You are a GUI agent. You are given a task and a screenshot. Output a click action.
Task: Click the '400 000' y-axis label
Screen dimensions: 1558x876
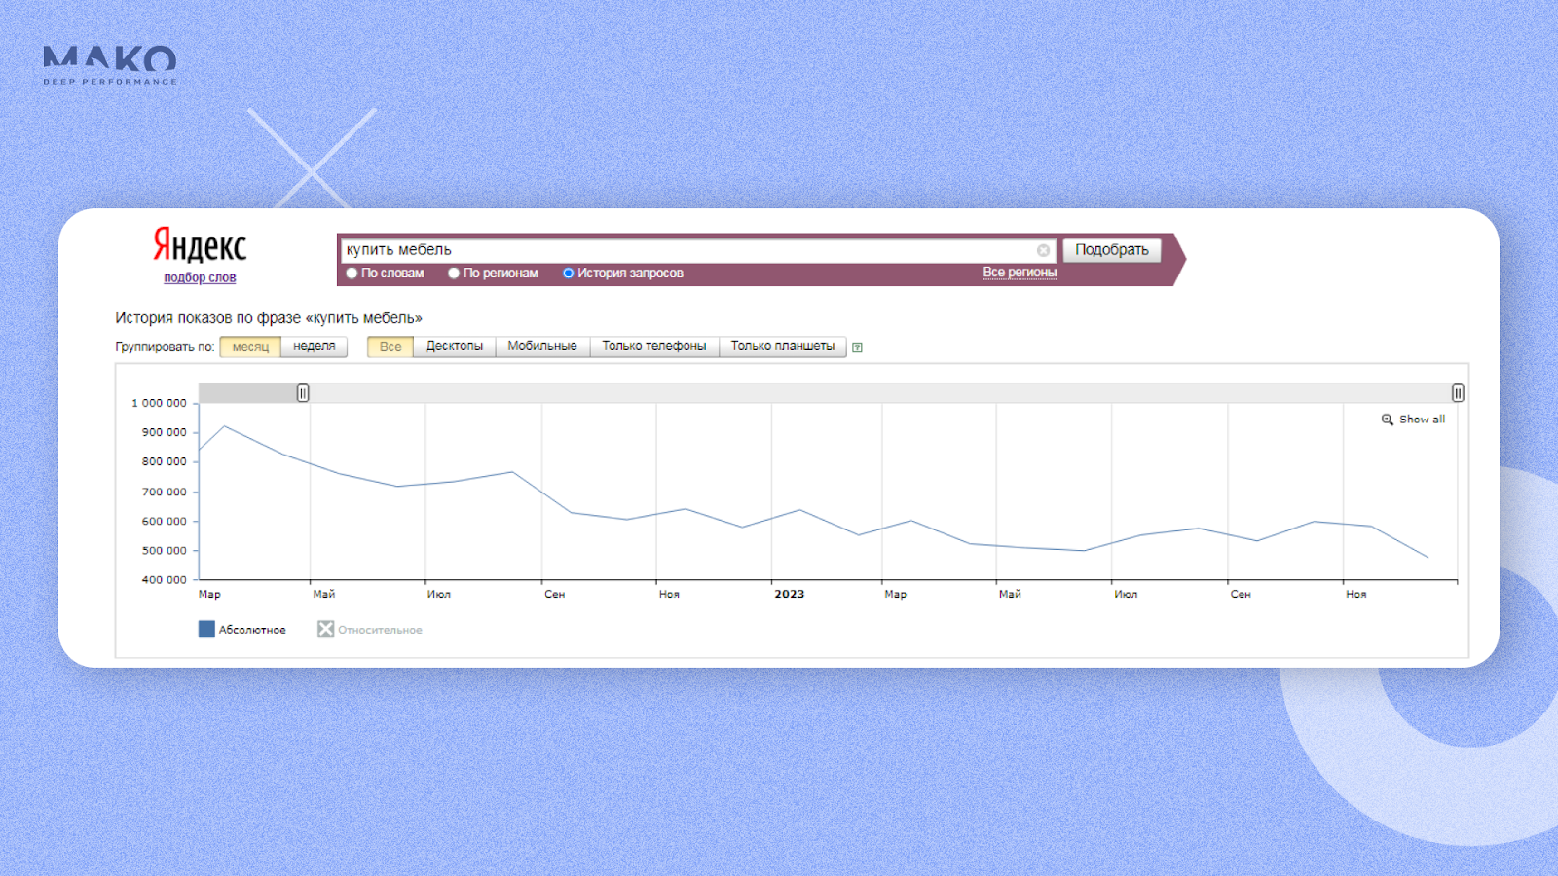(164, 580)
